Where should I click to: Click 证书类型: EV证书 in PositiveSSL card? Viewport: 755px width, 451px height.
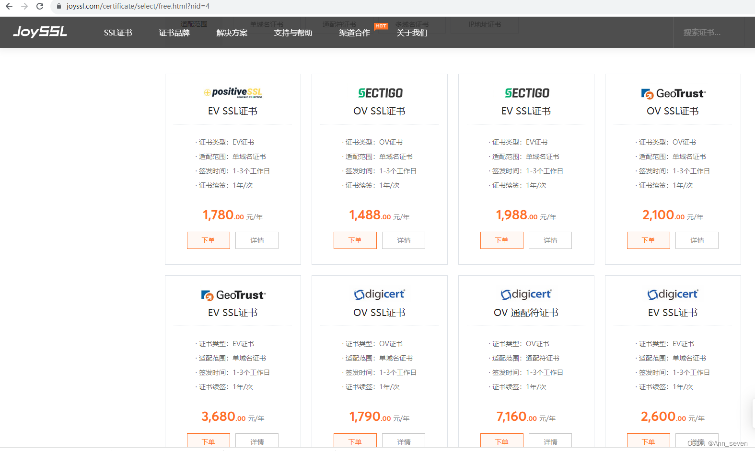click(x=225, y=142)
